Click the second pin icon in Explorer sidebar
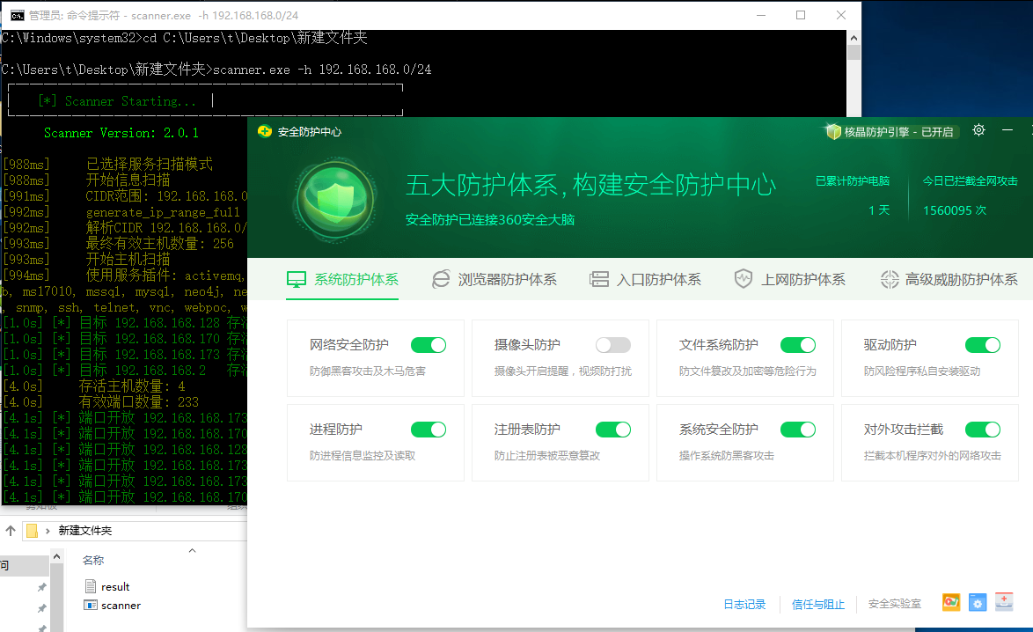Screen dimensions: 1033x632 tap(42, 608)
